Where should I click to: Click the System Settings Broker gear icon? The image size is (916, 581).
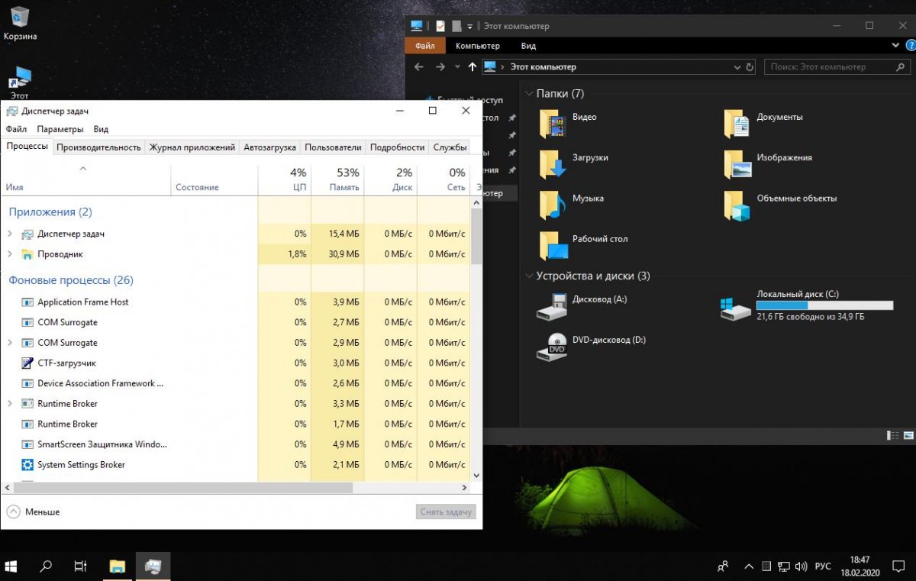pos(27,465)
